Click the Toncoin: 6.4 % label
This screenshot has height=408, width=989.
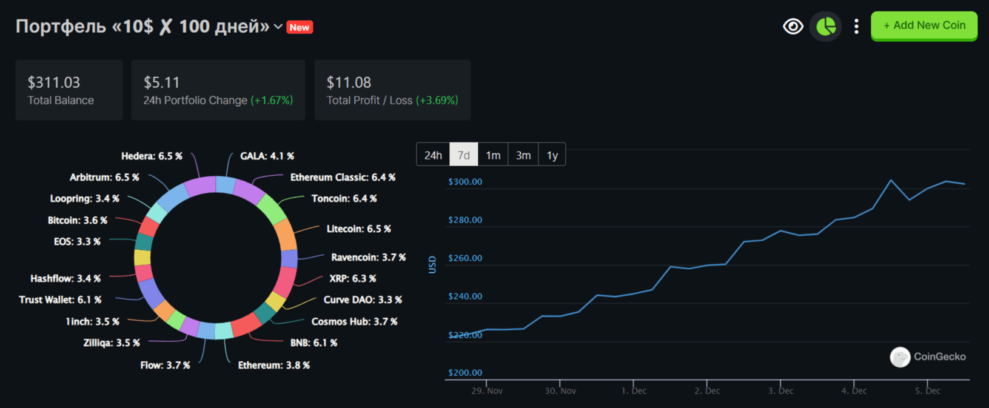pyautogui.click(x=344, y=198)
